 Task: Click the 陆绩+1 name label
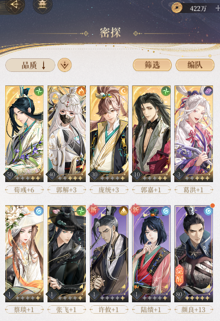[151, 310]
